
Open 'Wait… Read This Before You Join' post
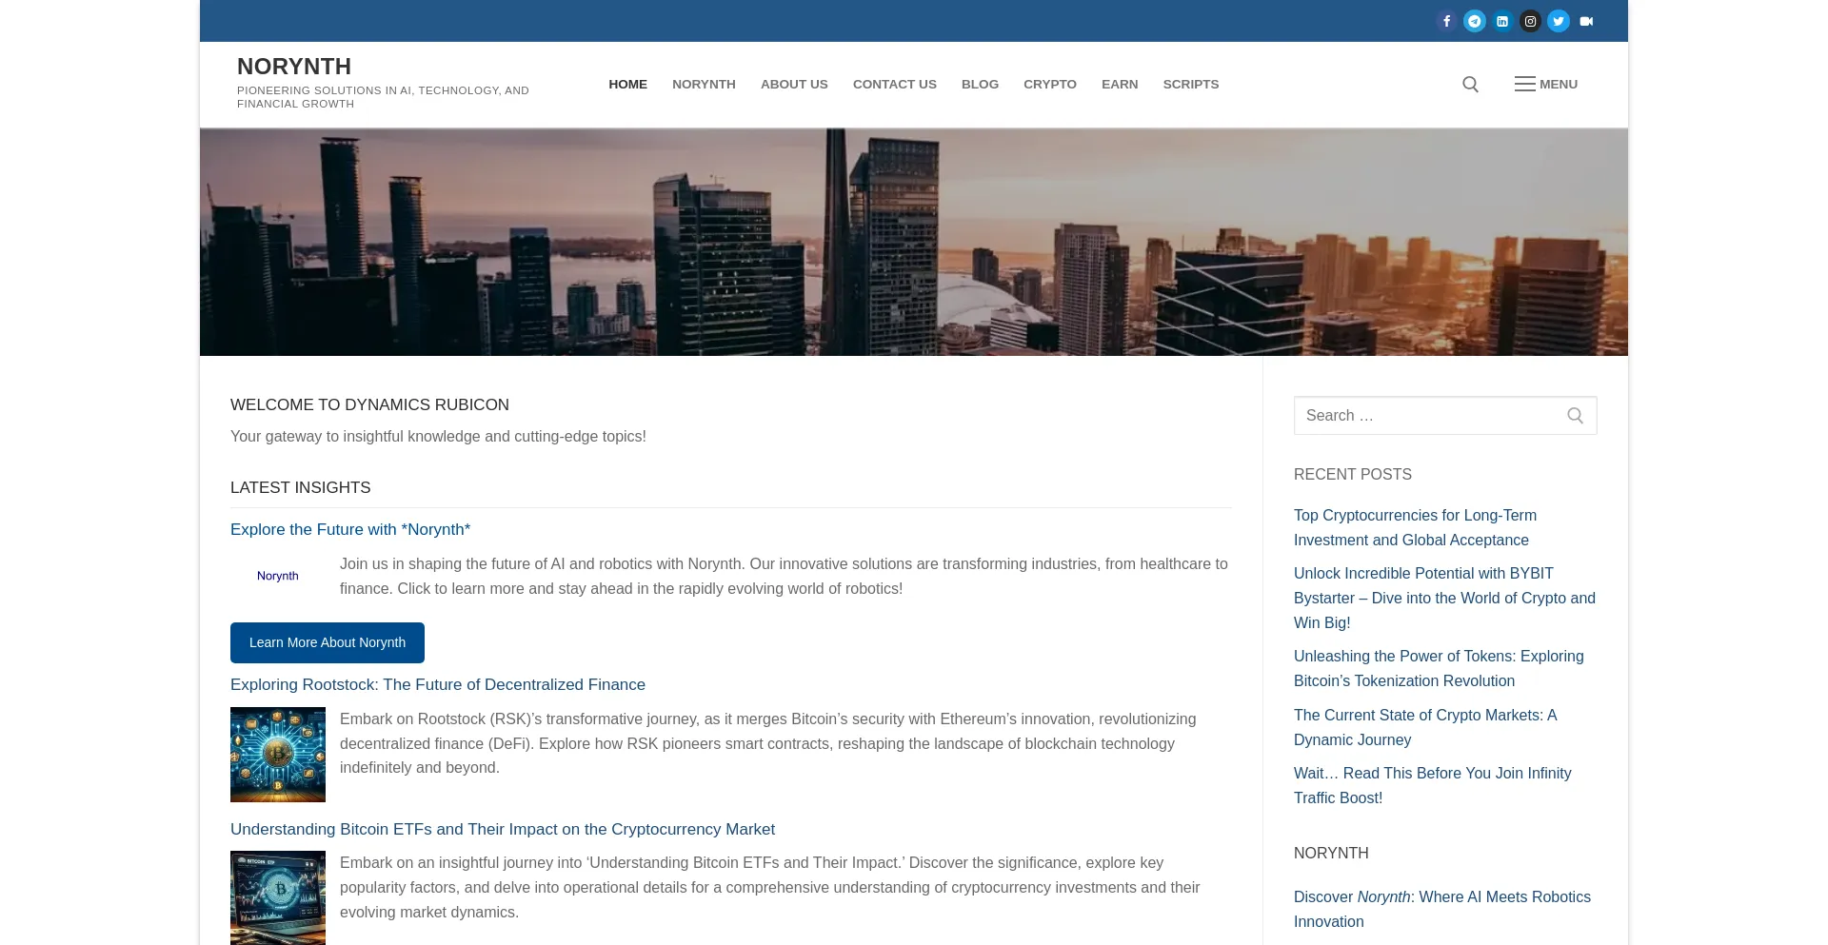[x=1432, y=786]
